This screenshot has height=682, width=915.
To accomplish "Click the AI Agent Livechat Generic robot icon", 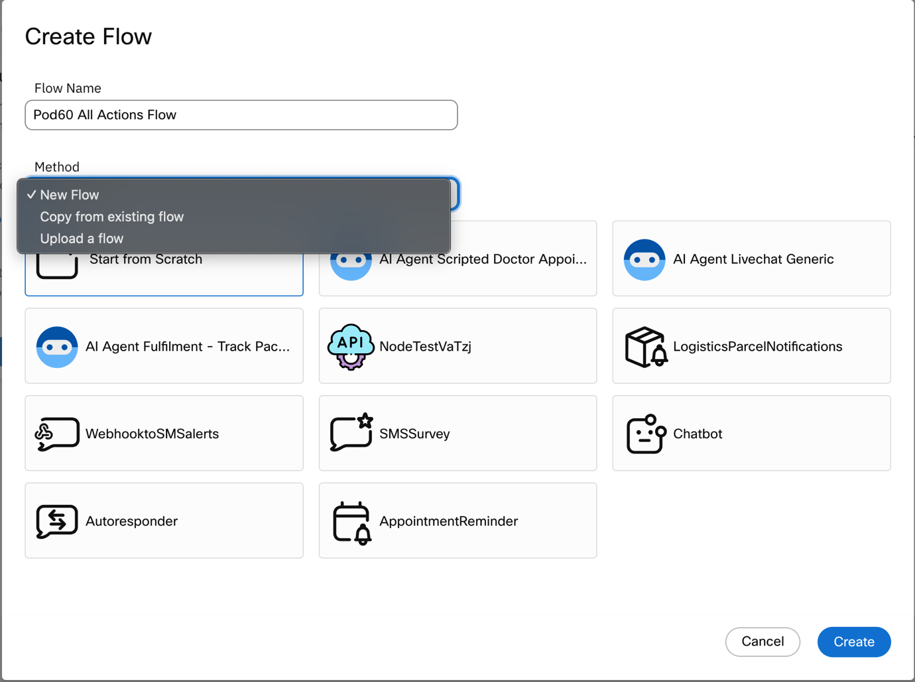I will tap(644, 259).
